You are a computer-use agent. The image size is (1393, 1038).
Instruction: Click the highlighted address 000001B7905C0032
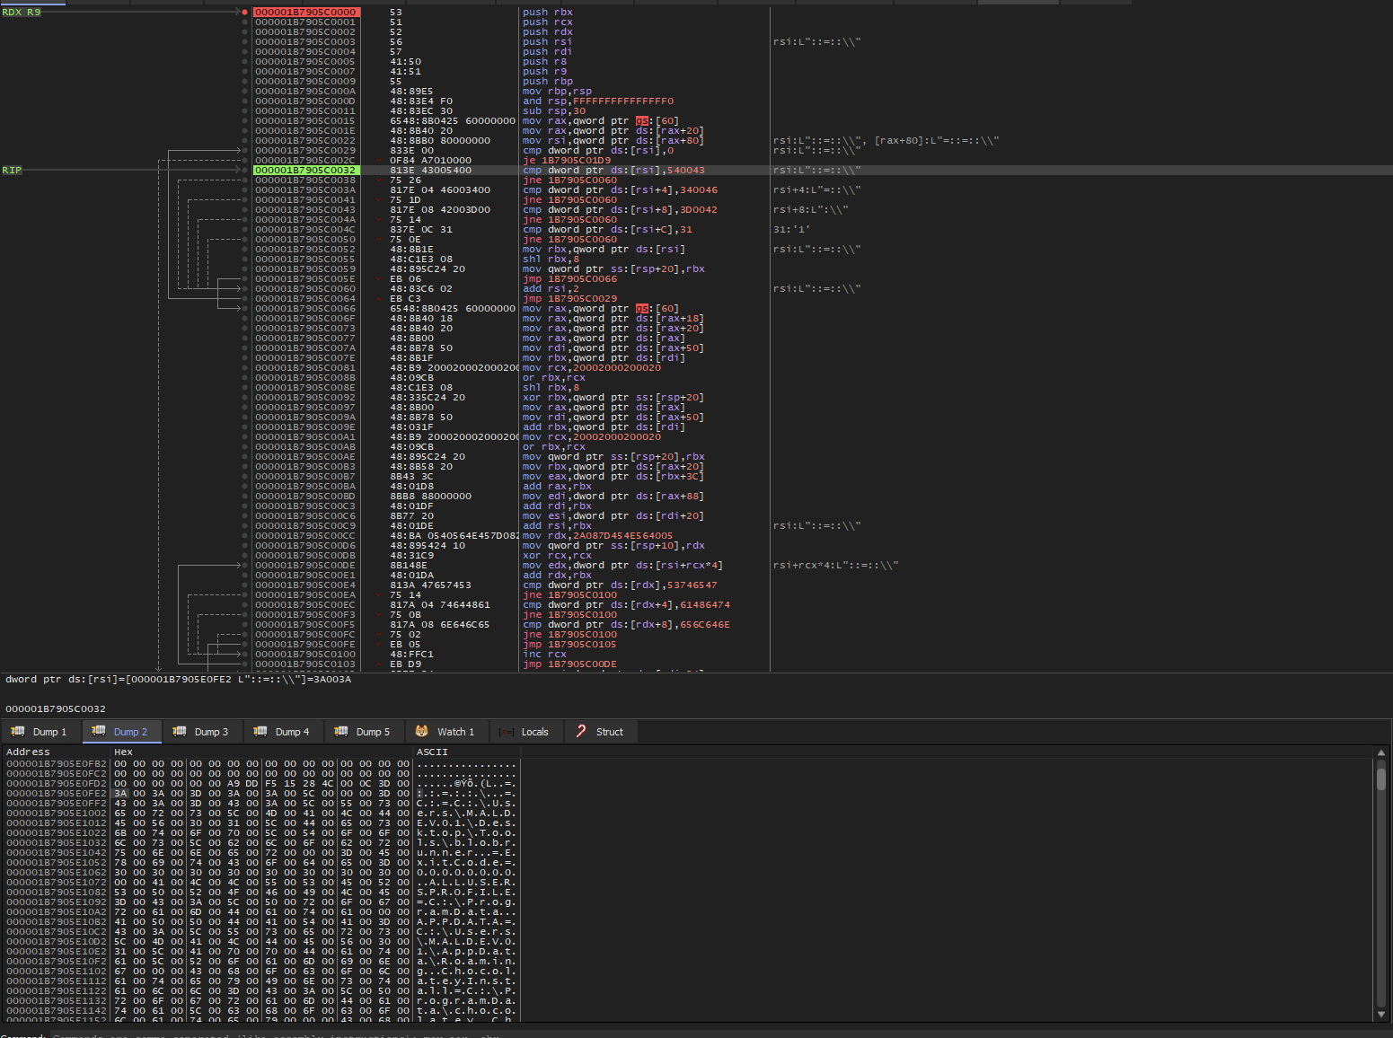(305, 170)
